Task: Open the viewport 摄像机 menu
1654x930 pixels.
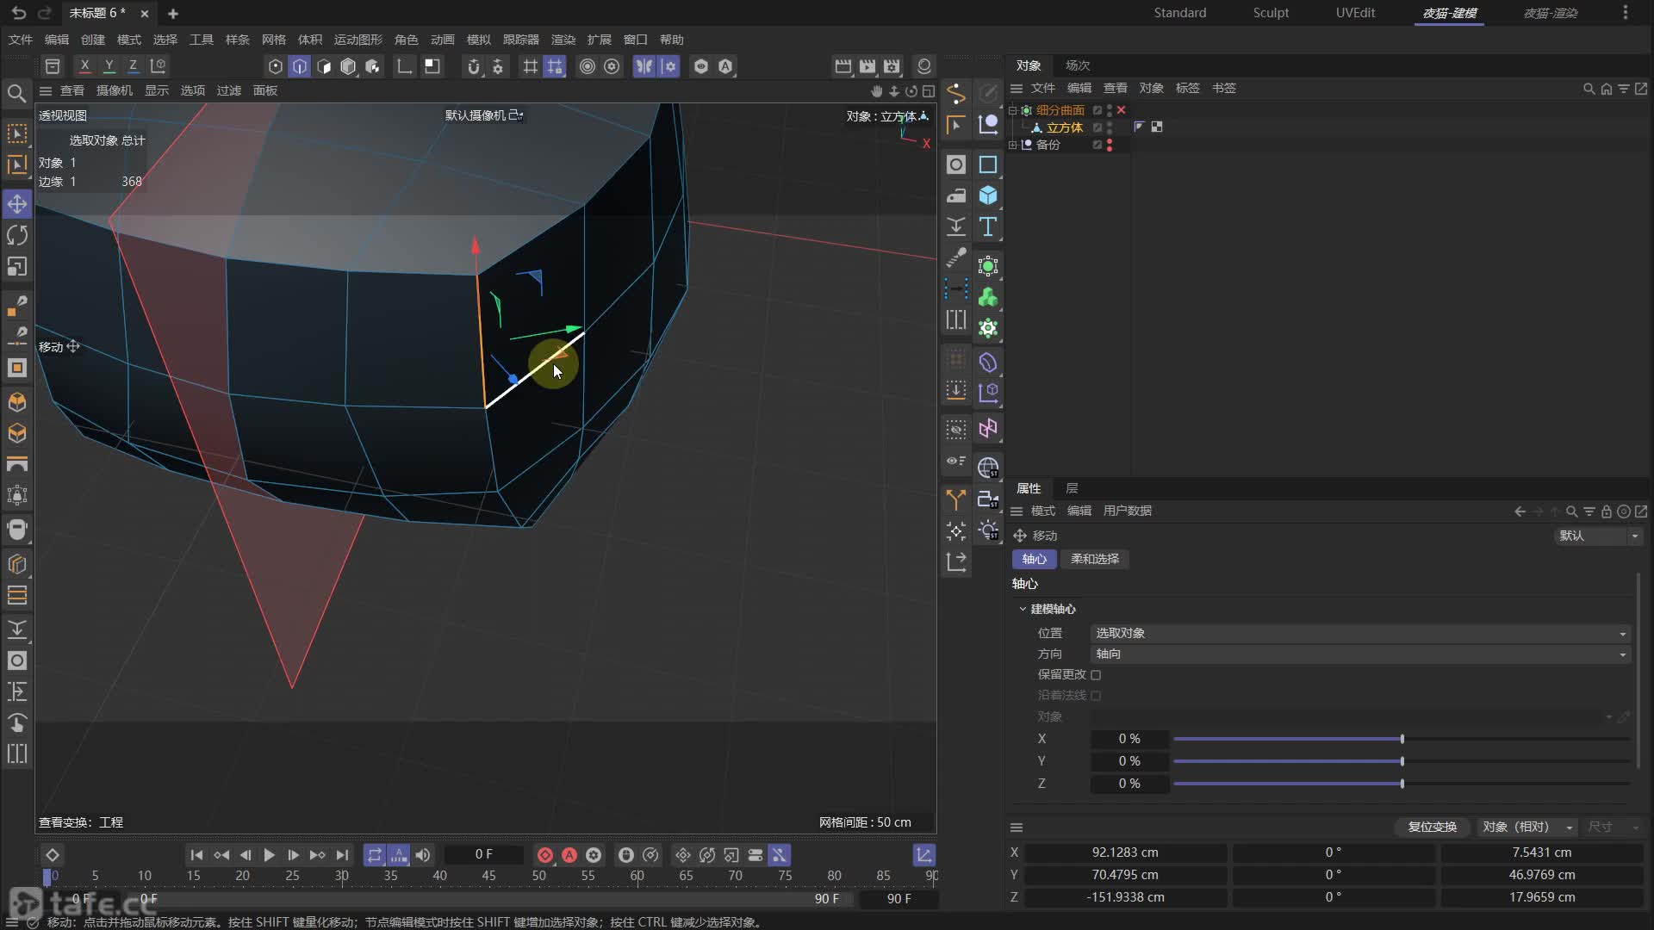Action: (114, 90)
